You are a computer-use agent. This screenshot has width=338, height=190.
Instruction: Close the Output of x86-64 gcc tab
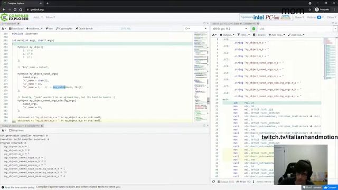tap(42, 126)
